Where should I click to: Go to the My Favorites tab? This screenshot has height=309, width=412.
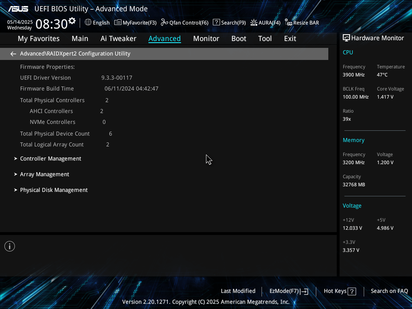click(x=39, y=39)
